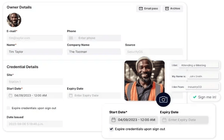Image resolution: width=224 pixels, height=140 pixels.
Task: Click Start Date field in Credential Details
Action: [x=35, y=95]
